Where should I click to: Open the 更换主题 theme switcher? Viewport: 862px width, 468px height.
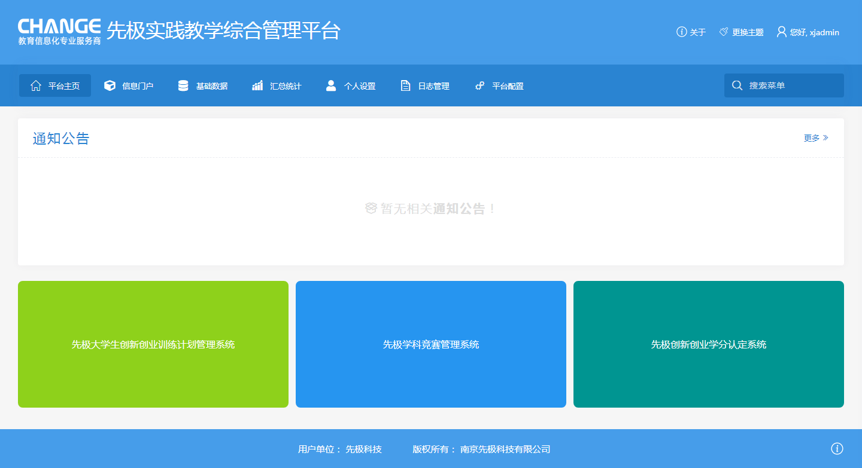pyautogui.click(x=742, y=32)
